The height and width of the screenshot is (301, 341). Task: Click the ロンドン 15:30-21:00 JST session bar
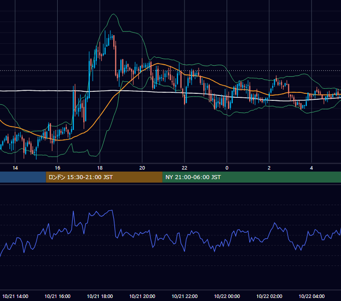[104, 177]
